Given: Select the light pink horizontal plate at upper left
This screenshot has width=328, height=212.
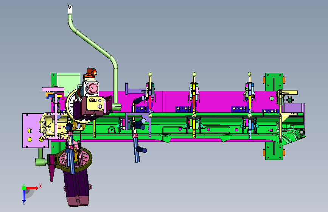Looking at the screenshot, I should coord(53,89).
